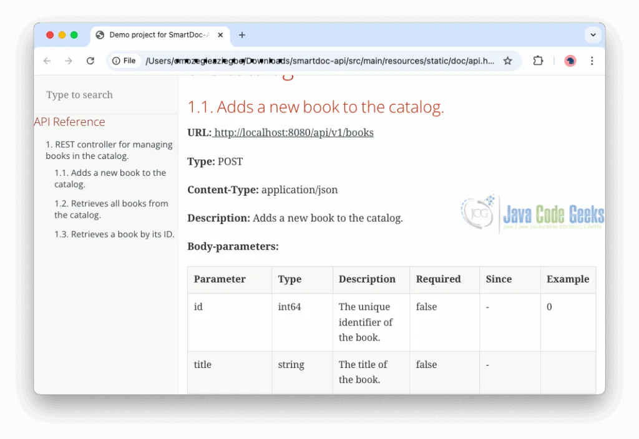Image resolution: width=639 pixels, height=439 pixels.
Task: Close the Demo project for SmartDoc tab
Action: pyautogui.click(x=220, y=35)
